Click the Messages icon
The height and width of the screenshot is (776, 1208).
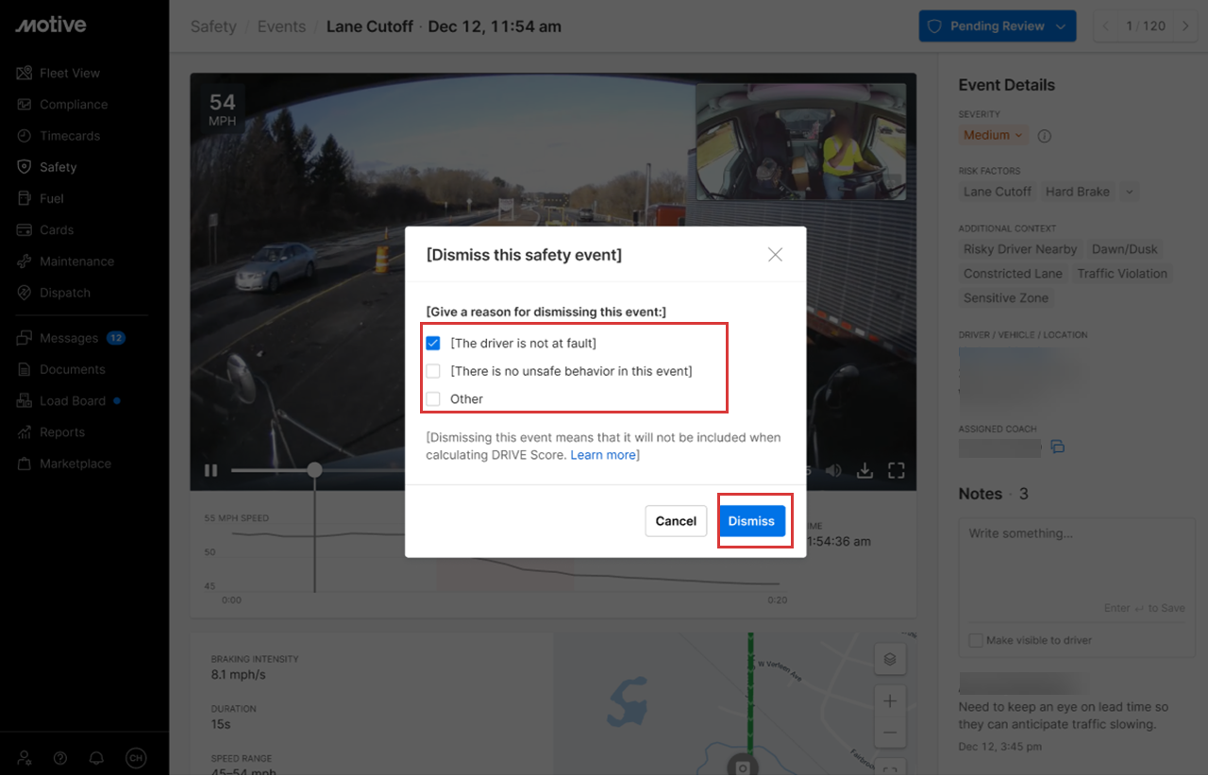tap(25, 338)
